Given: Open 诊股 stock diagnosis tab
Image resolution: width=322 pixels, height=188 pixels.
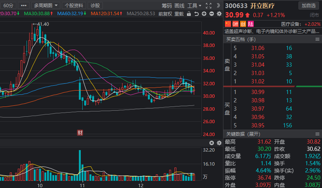Looking at the screenshot, I should (95, 6).
